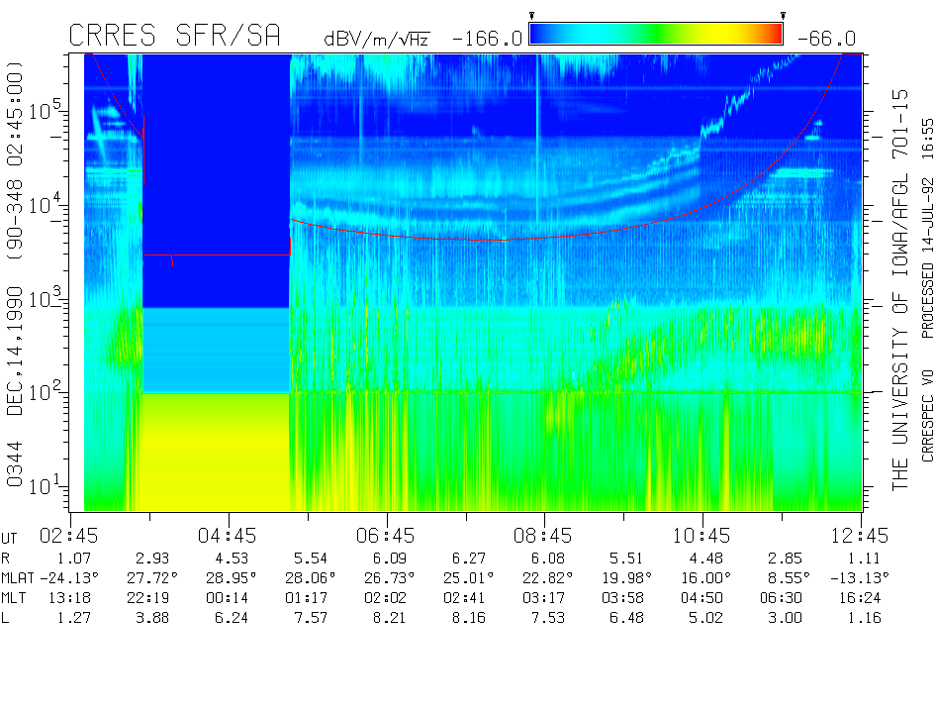Click the red end of the color scale bar
Viewport: 935px width, 713px height.
pyautogui.click(x=772, y=35)
